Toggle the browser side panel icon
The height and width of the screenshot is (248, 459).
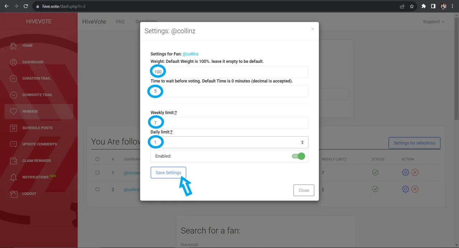(x=433, y=6)
